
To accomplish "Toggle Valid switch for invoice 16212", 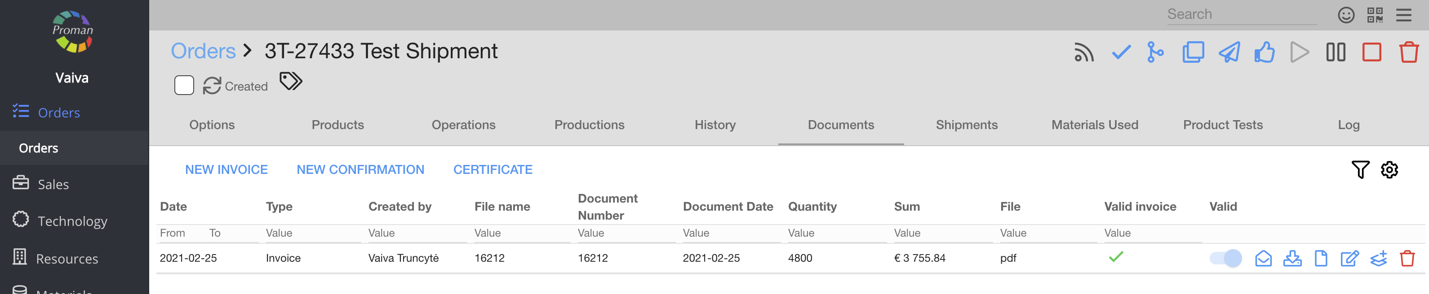I will point(1225,258).
